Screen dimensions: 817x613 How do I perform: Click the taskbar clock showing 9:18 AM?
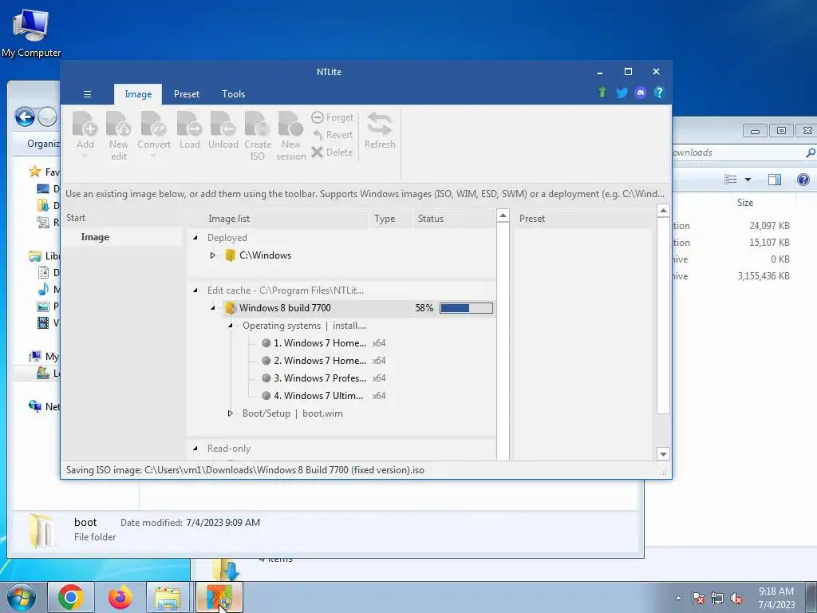click(776, 598)
